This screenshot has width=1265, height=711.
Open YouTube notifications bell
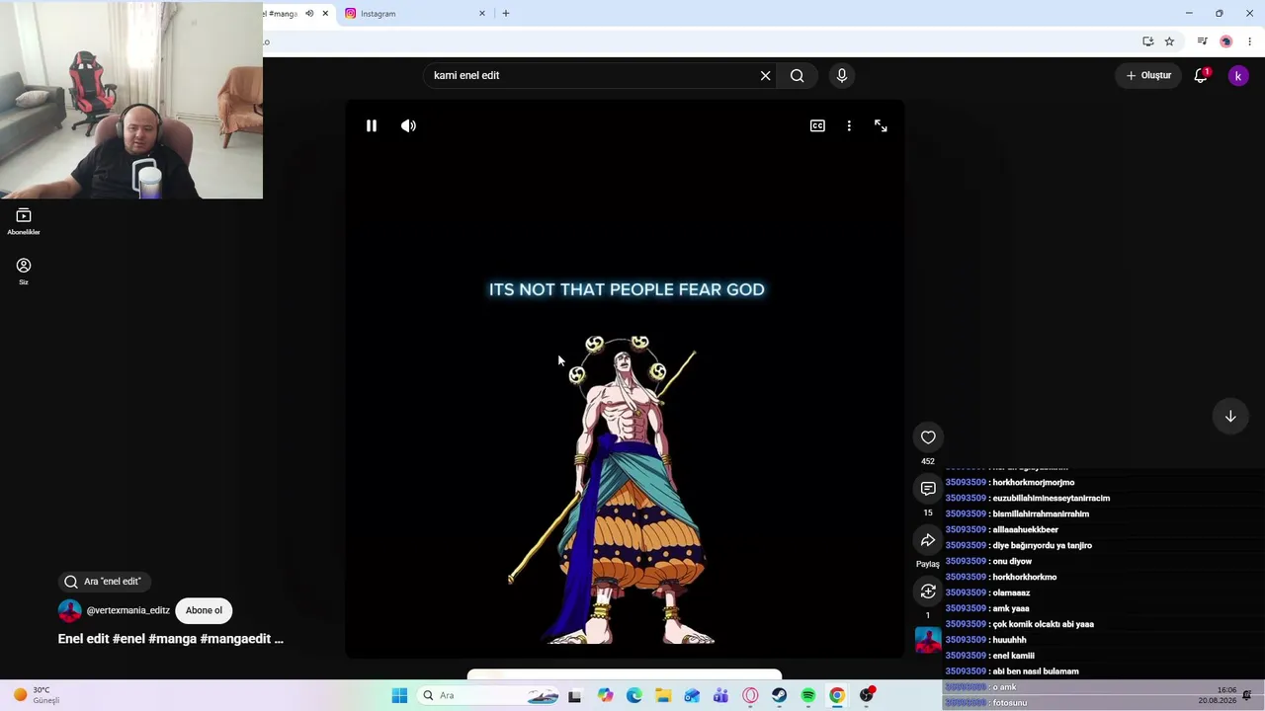click(1201, 76)
